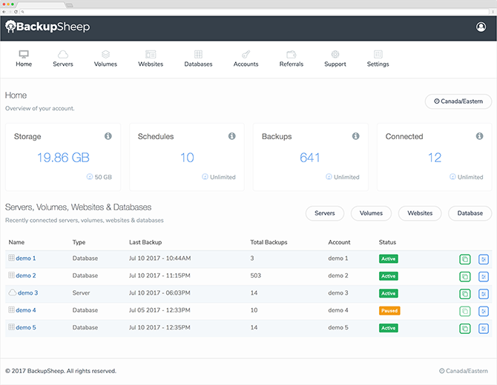Open the user profile icon in header
Image resolution: width=497 pixels, height=385 pixels.
point(481,27)
